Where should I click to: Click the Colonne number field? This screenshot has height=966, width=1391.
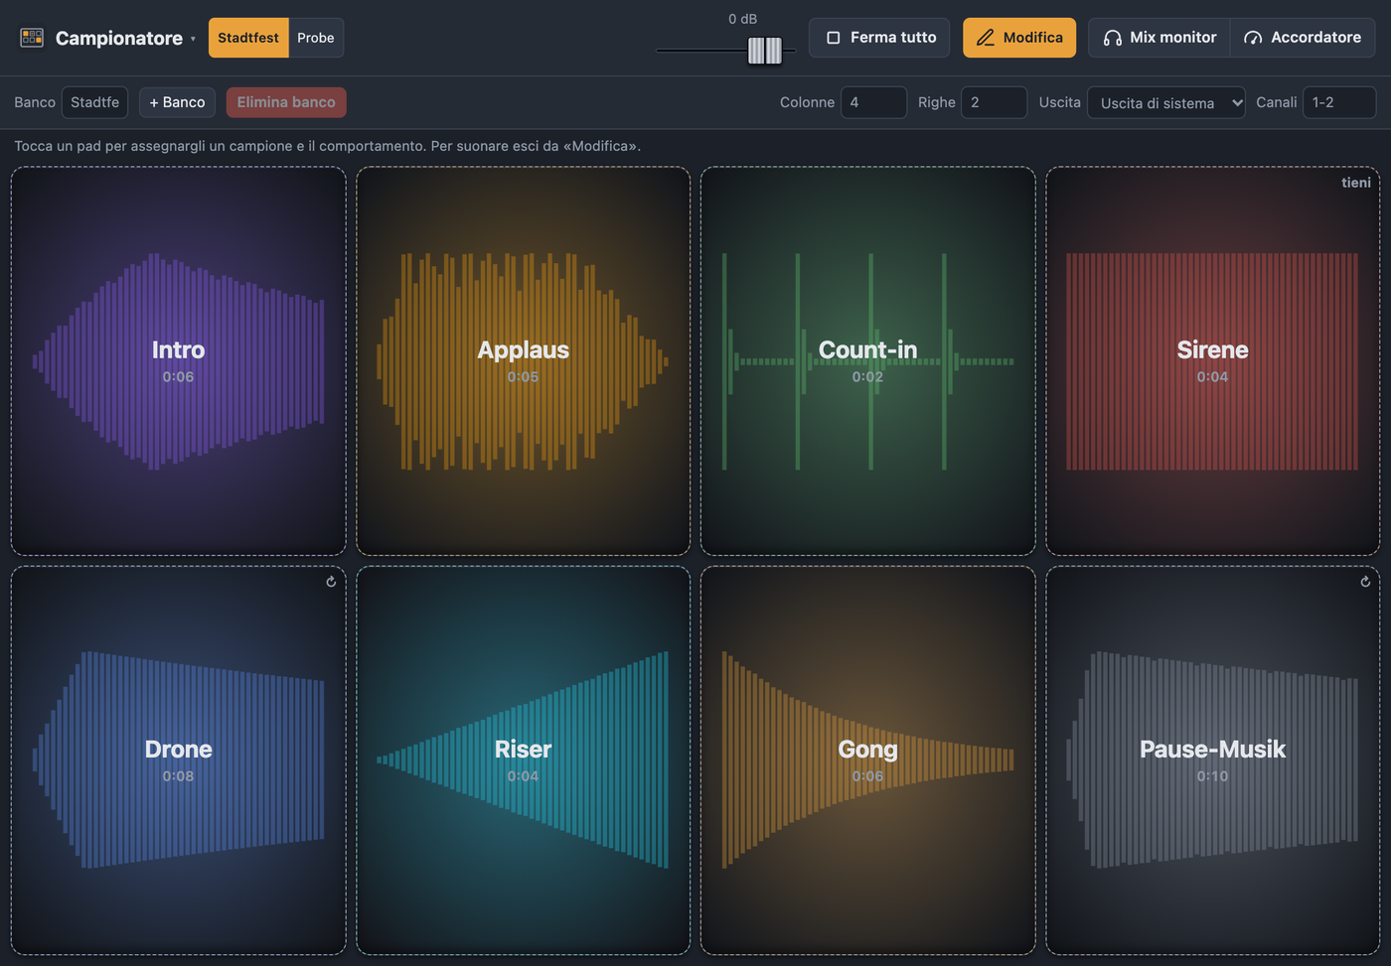(x=873, y=102)
